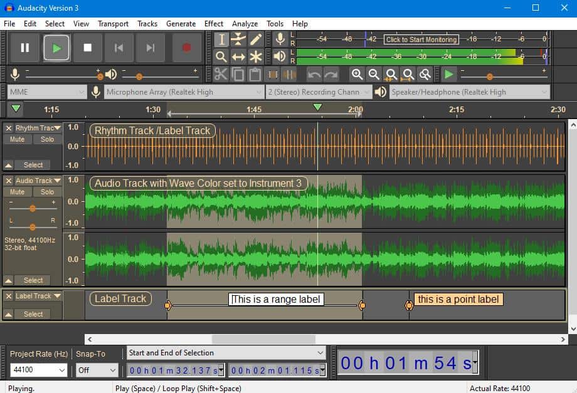577x393 pixels.
Task: Adjust the Audio Track gain slider
Action: pyautogui.click(x=32, y=208)
